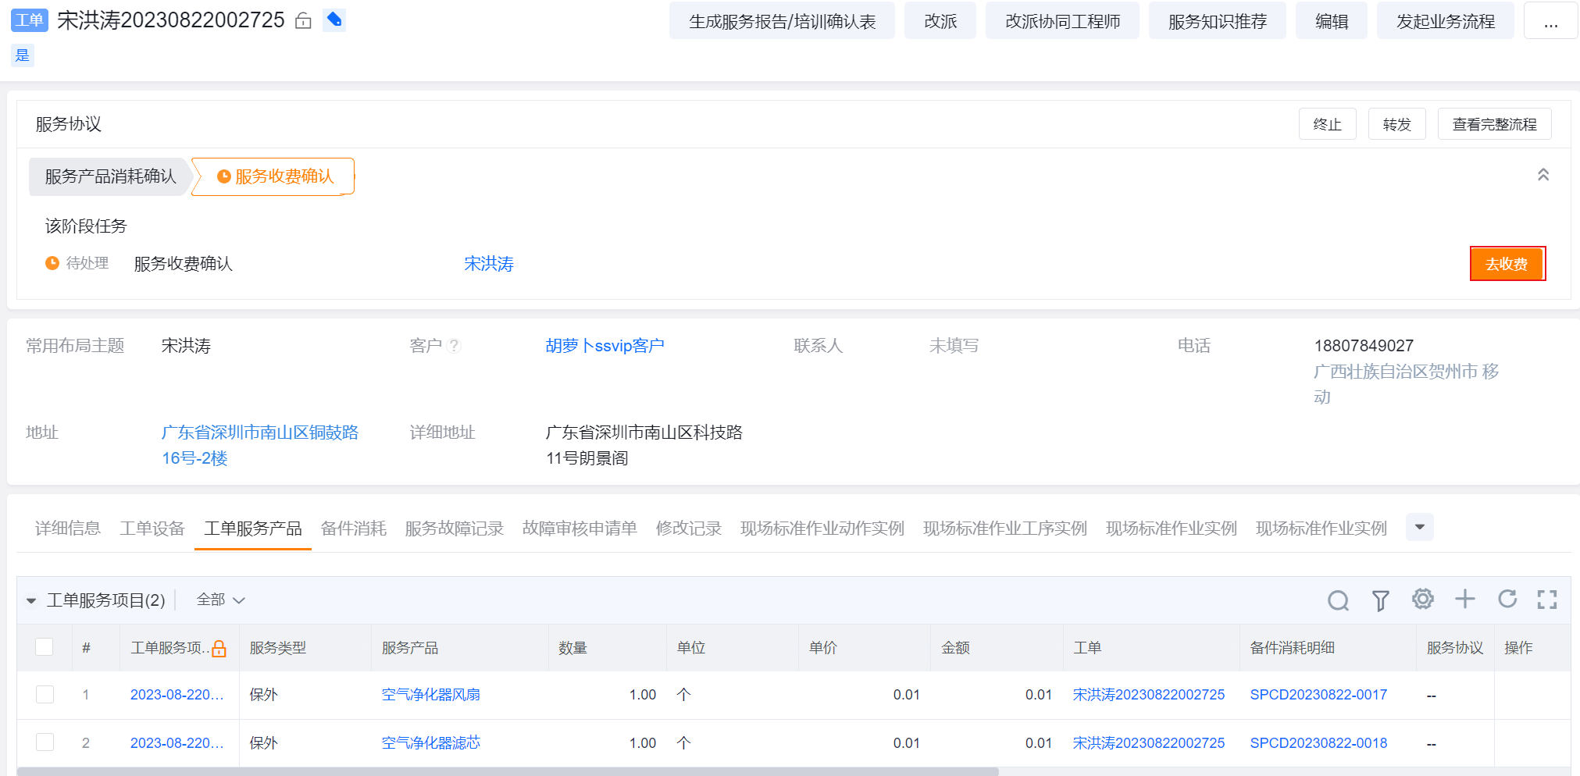Tick the checkbox for row 2
1580x776 pixels.
[x=45, y=742]
